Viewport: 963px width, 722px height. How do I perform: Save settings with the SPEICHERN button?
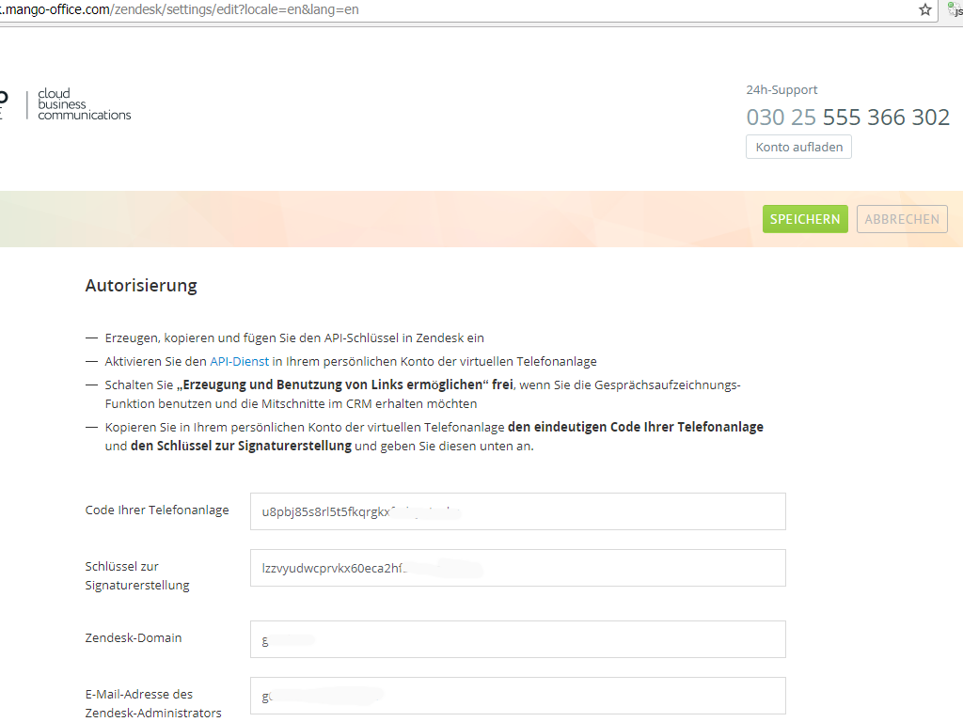point(805,219)
